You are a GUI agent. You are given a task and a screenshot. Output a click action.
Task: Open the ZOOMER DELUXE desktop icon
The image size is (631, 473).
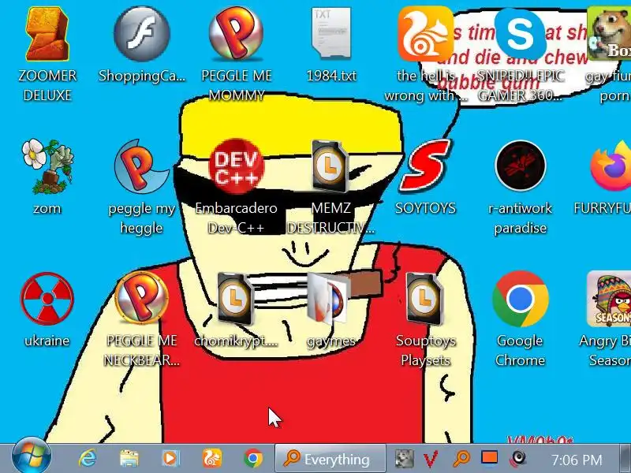[47, 34]
